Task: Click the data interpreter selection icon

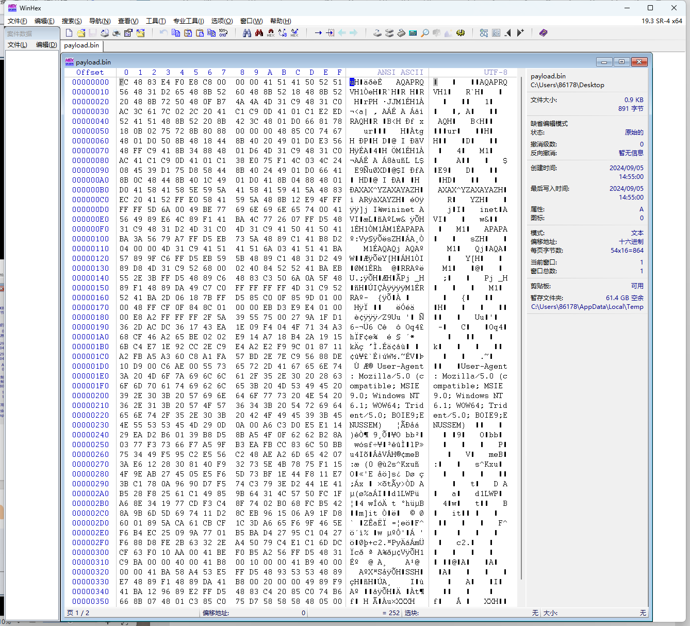Action: point(484,32)
